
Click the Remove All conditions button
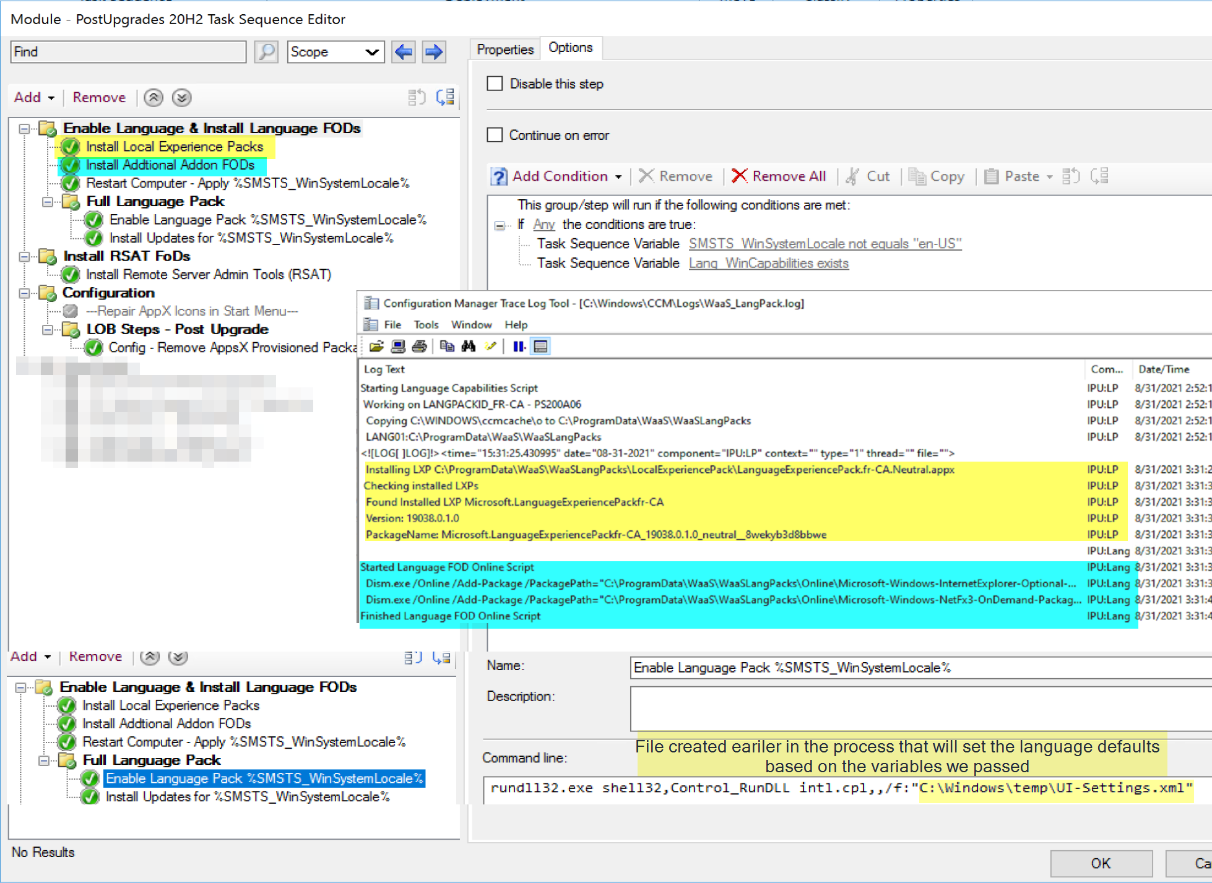pos(779,176)
